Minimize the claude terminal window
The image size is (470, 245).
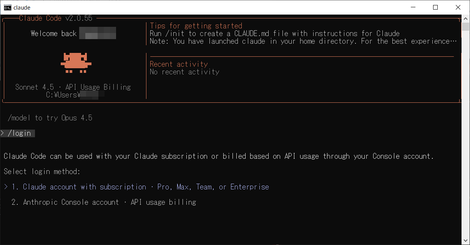(413, 7)
